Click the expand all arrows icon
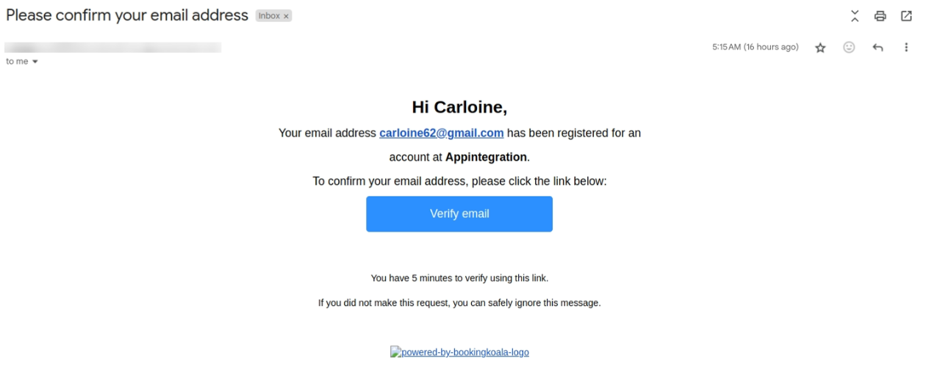 pos(855,15)
